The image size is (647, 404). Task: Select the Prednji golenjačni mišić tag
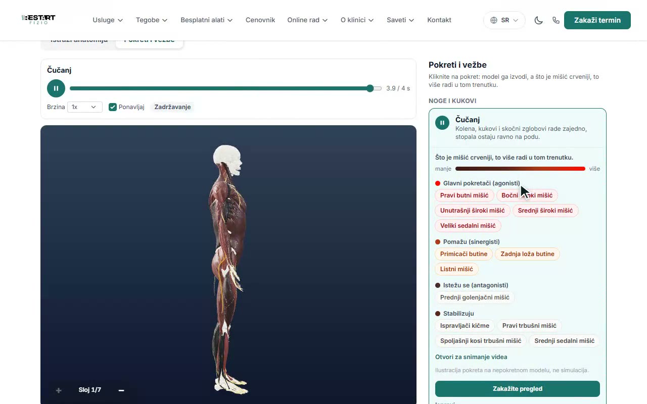click(x=475, y=297)
